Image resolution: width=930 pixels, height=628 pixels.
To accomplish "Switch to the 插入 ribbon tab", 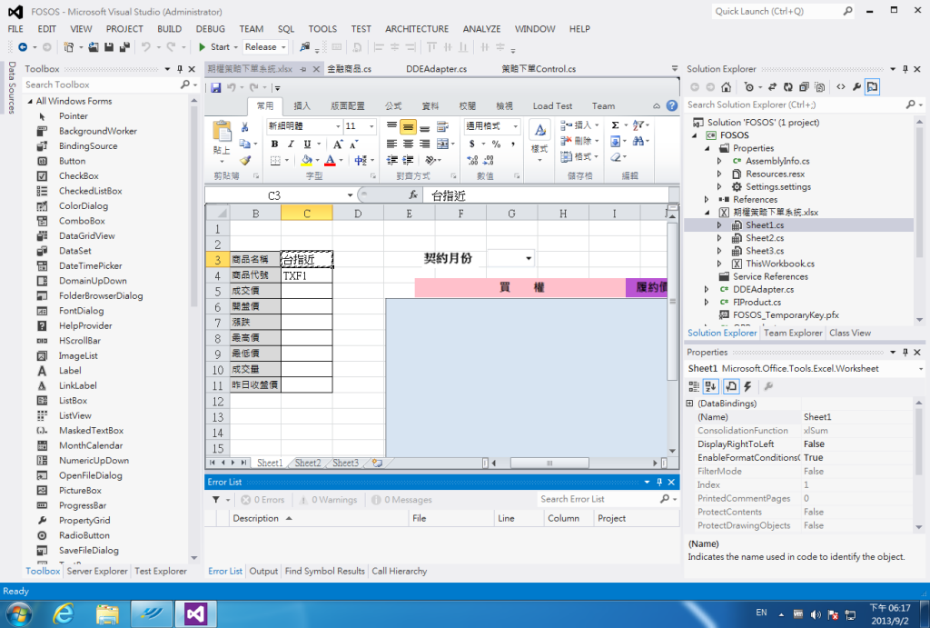I will (302, 106).
